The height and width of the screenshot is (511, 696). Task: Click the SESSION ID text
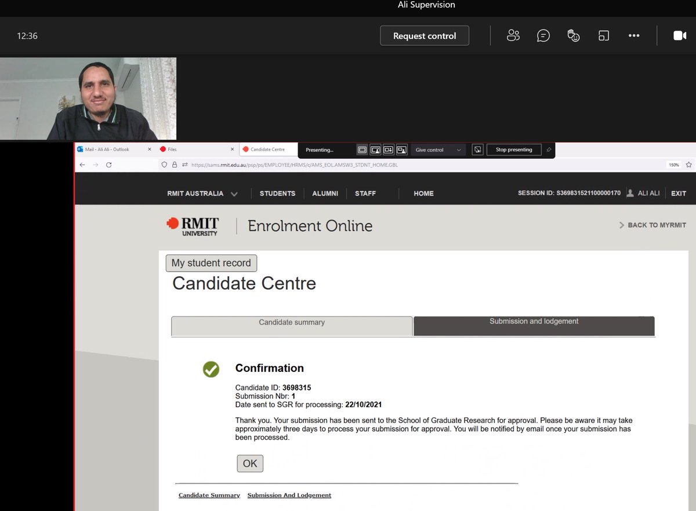(570, 194)
